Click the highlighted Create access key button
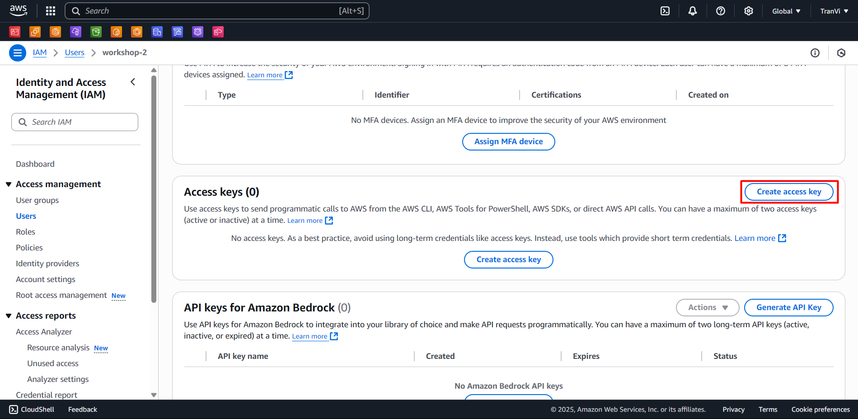 tap(788, 191)
